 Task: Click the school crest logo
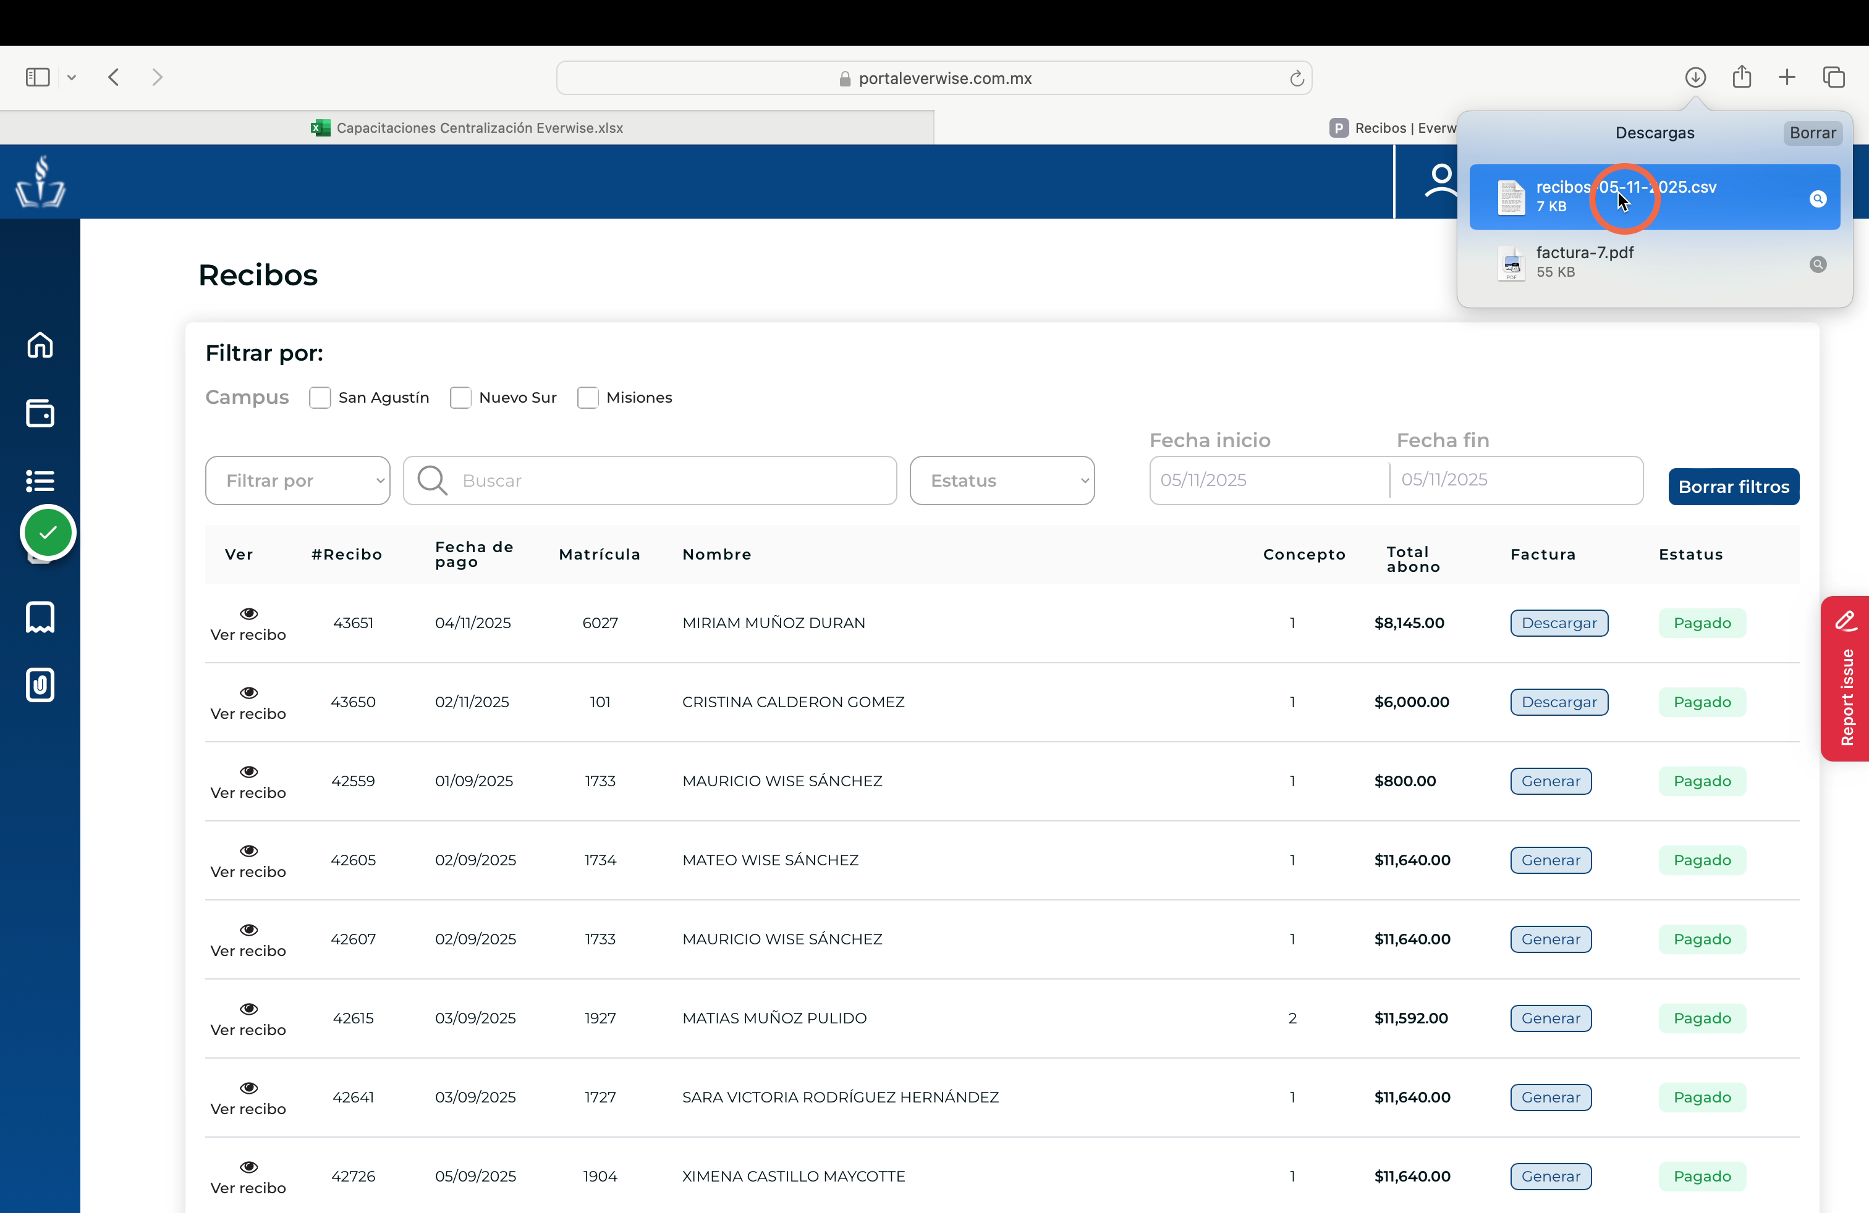tap(41, 181)
